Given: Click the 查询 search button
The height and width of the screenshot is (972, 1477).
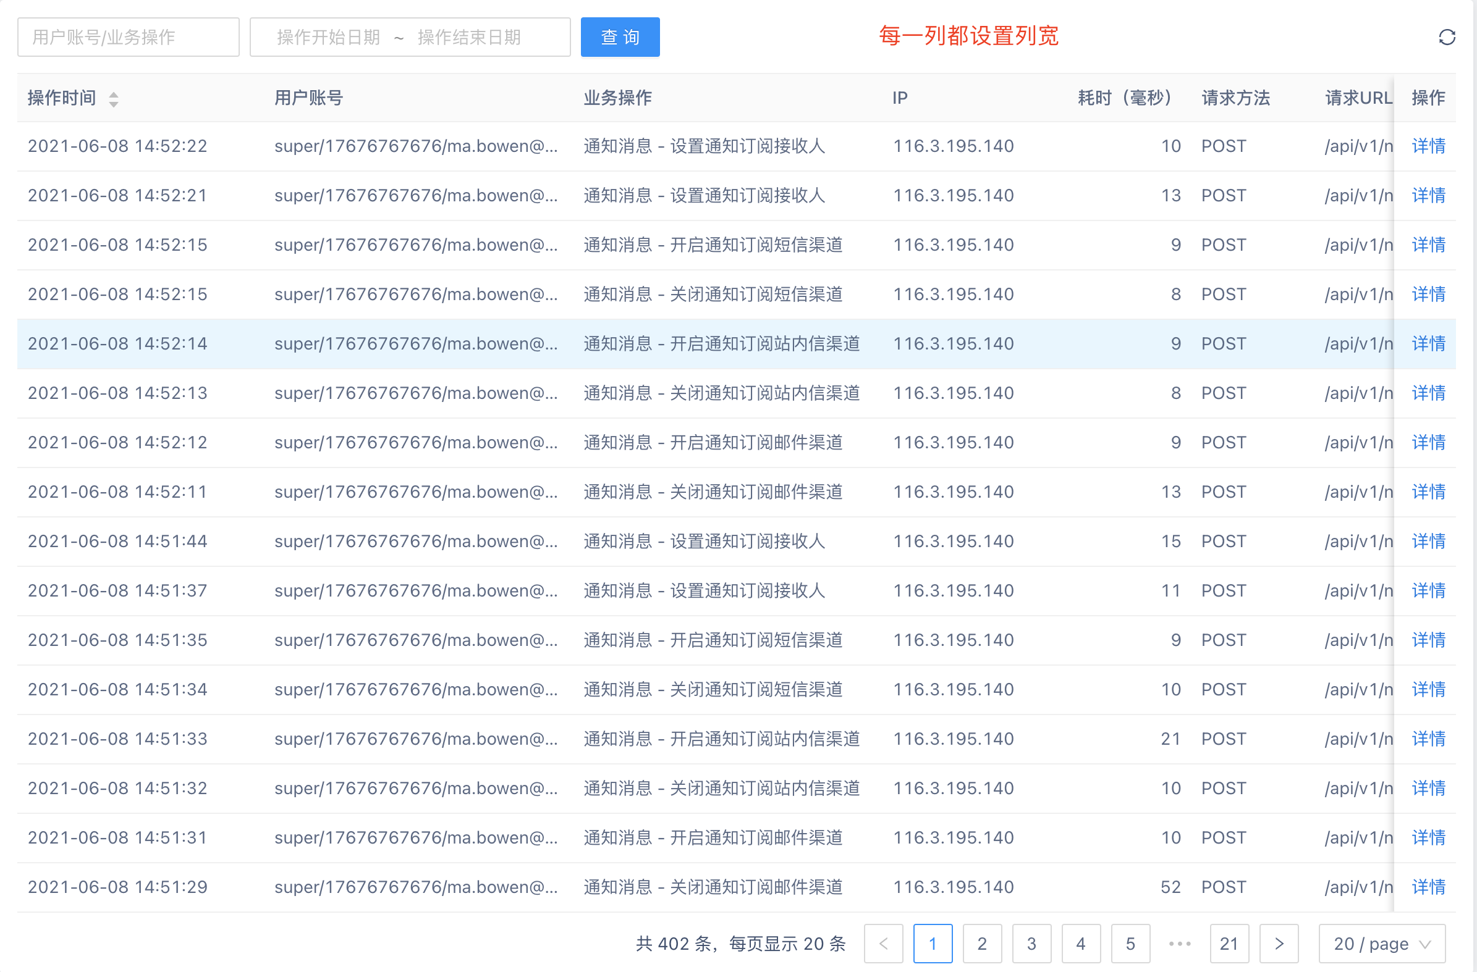Looking at the screenshot, I should point(620,37).
